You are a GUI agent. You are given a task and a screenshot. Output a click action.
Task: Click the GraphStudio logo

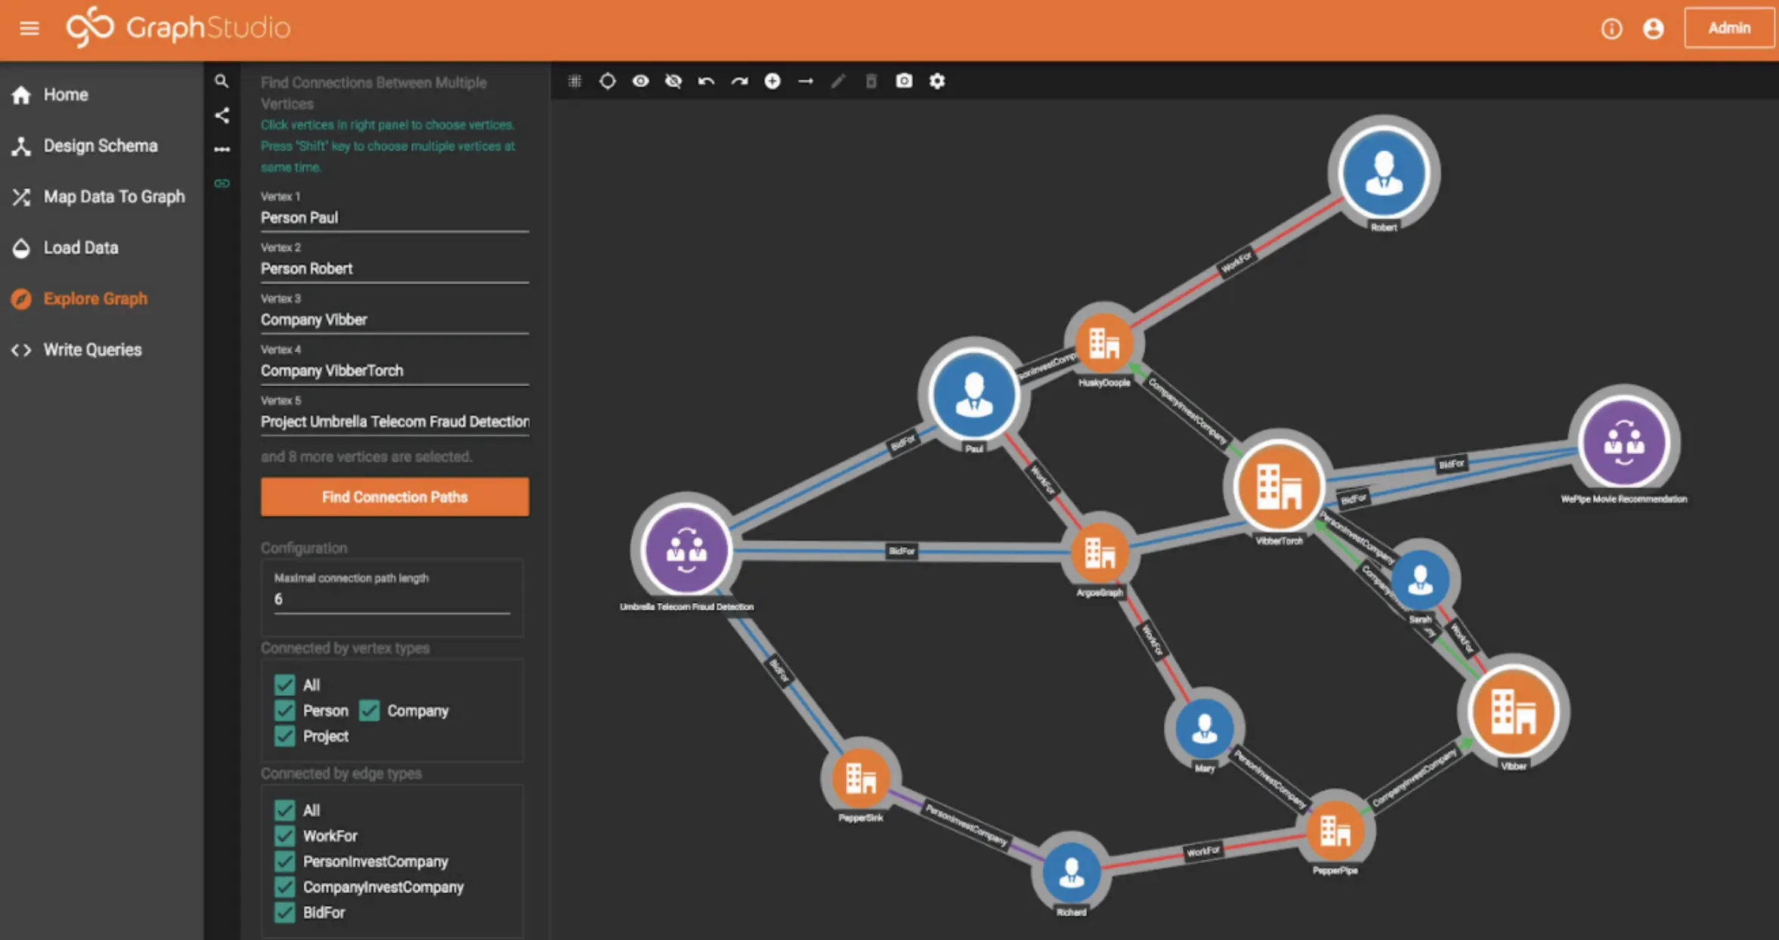point(178,28)
